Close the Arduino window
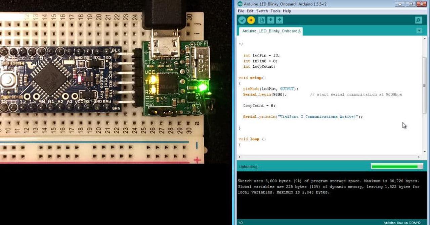 422,4
